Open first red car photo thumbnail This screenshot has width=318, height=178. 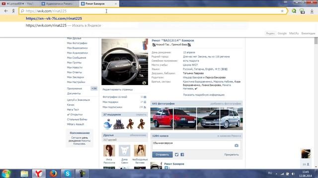[x=161, y=119]
